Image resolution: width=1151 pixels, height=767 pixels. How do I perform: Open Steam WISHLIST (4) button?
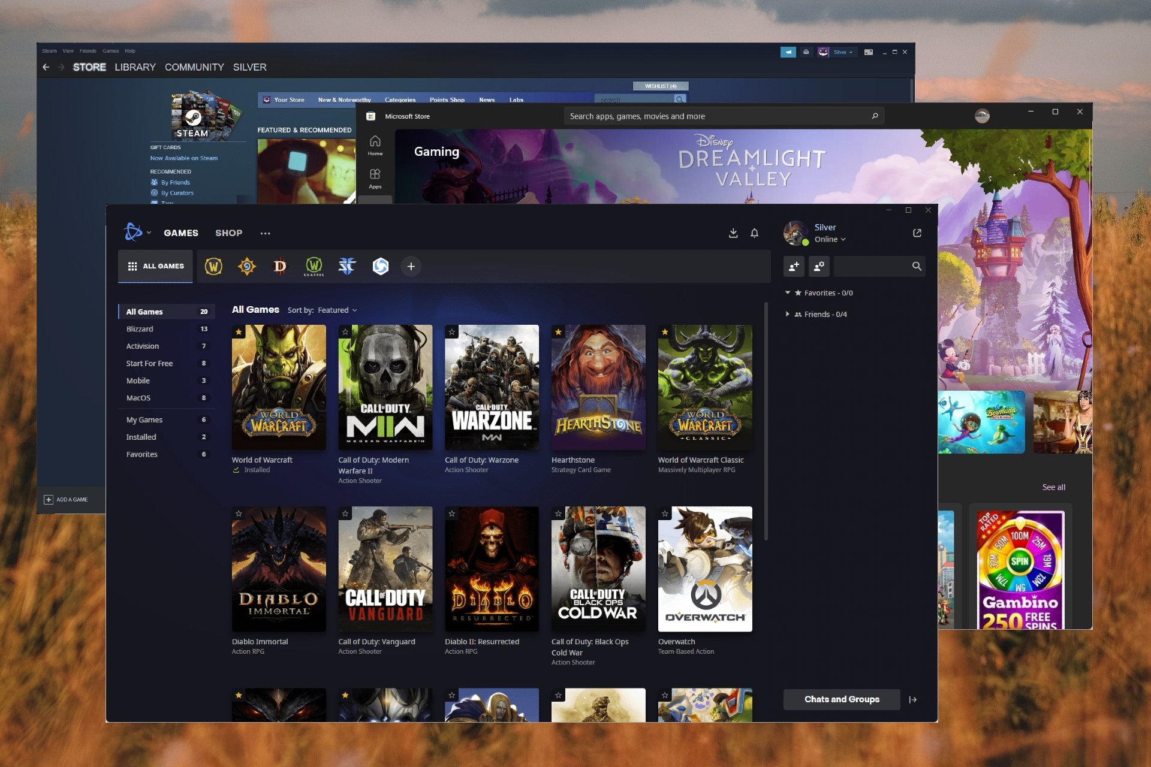tap(661, 86)
